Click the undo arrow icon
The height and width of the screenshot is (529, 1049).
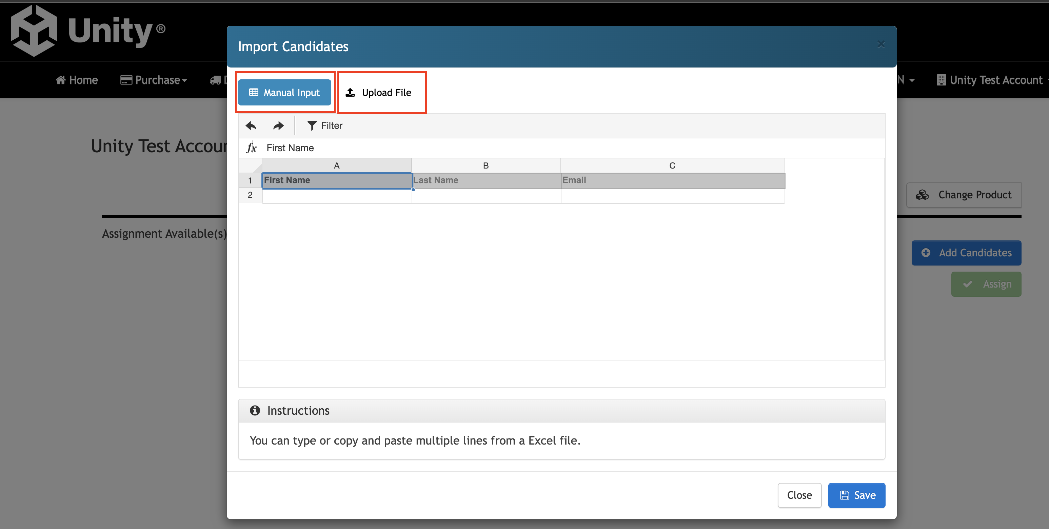point(251,126)
